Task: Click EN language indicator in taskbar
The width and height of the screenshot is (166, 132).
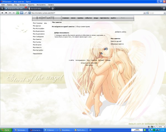Action: [x=90, y=130]
